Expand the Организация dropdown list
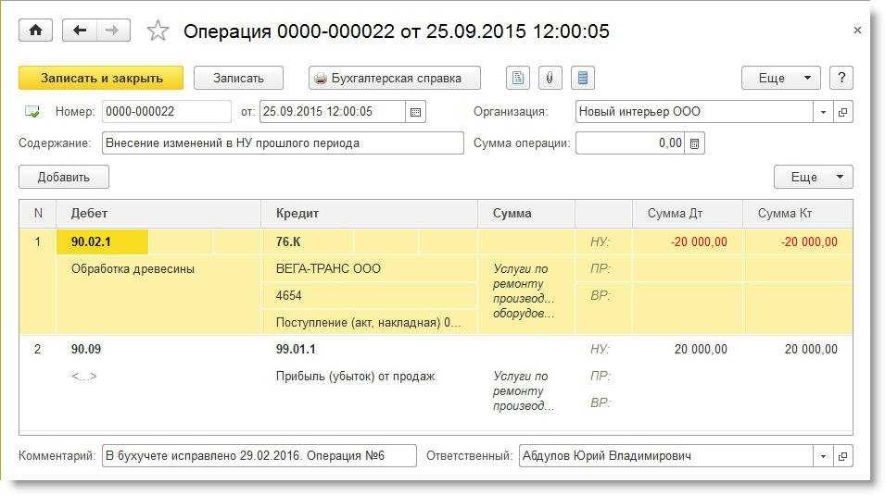Image resolution: width=885 pixels, height=495 pixels. 823,112
